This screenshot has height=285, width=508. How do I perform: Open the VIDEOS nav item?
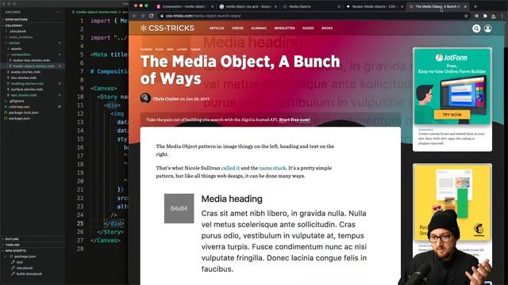(x=237, y=28)
